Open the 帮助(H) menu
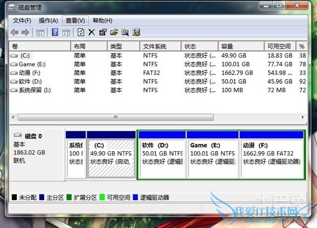Image resolution: width=317 pixels, height=228 pixels. pyautogui.click(x=103, y=21)
